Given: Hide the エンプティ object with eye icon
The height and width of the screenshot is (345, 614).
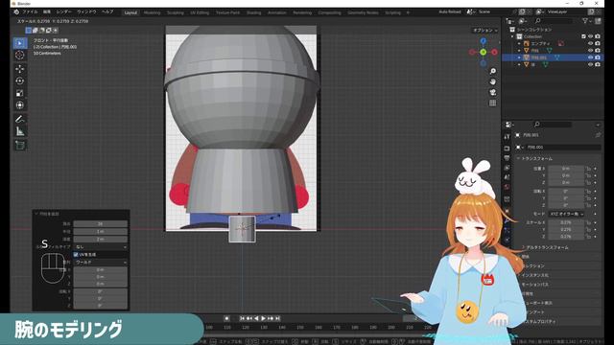Looking at the screenshot, I should (591, 43).
